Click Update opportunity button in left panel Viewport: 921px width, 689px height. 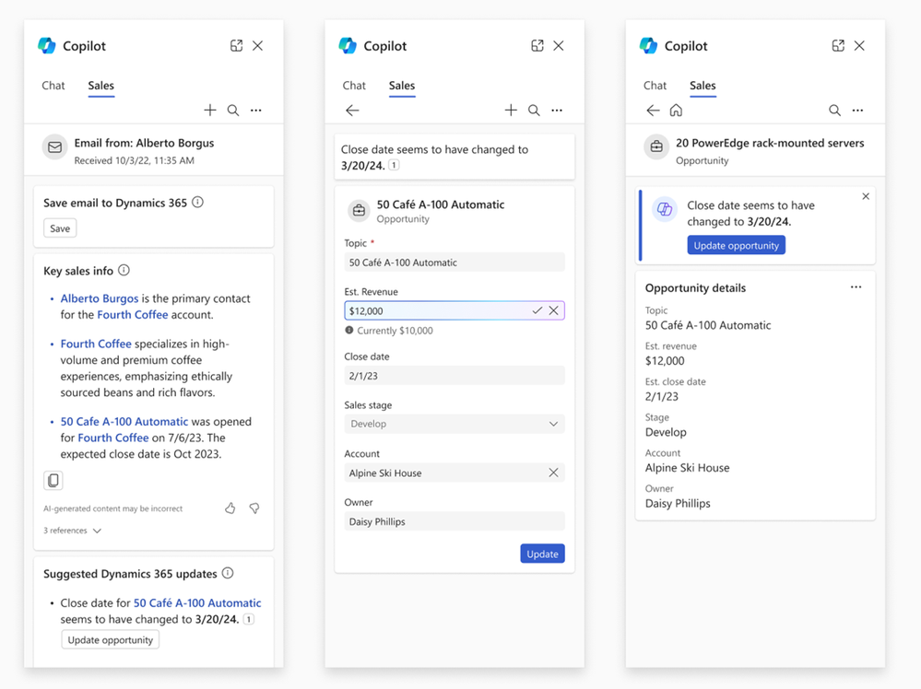111,639
